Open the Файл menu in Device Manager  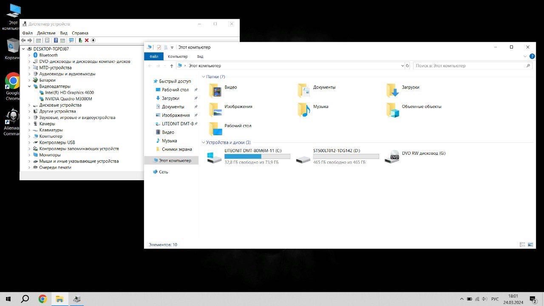tap(27, 33)
